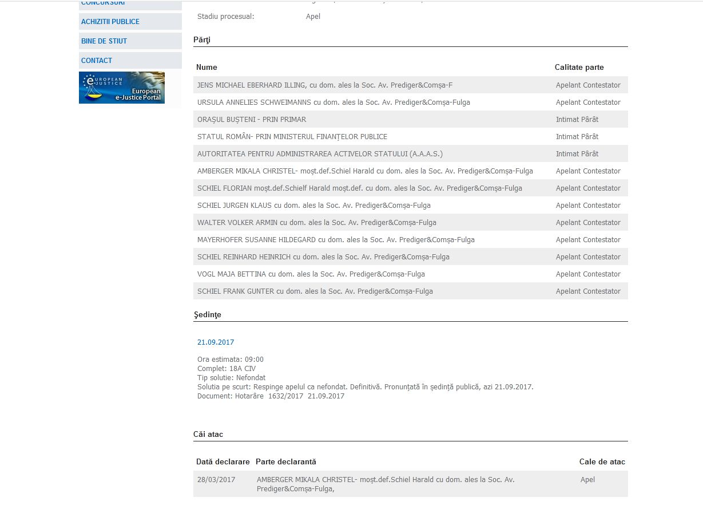Select BINE DE STIUT in sidebar
Viewport: 703px width, 505px height.
click(104, 41)
